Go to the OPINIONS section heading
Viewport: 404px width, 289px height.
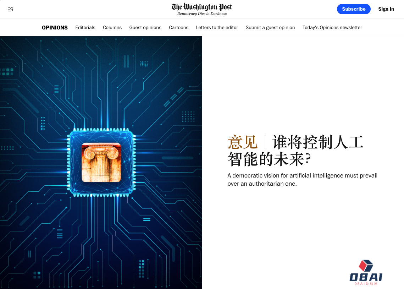pos(55,27)
